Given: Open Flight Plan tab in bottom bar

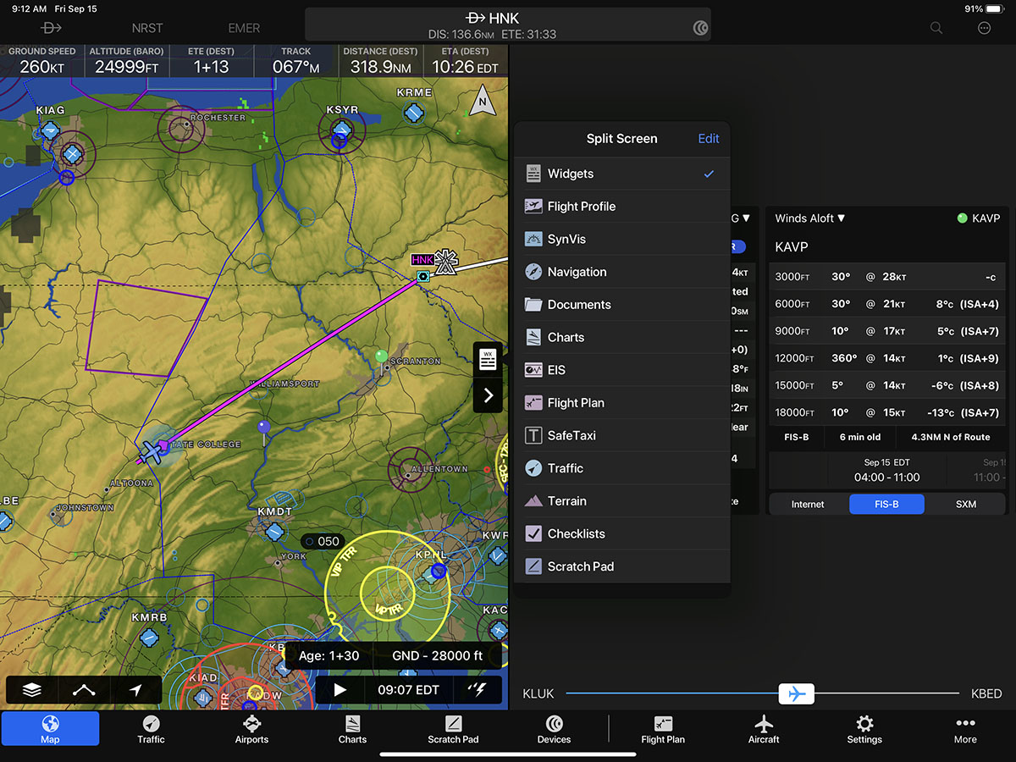Looking at the screenshot, I should [x=663, y=729].
